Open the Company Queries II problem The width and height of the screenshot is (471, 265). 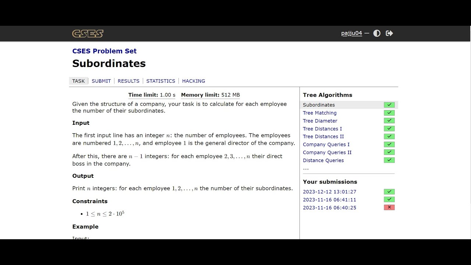click(x=327, y=152)
